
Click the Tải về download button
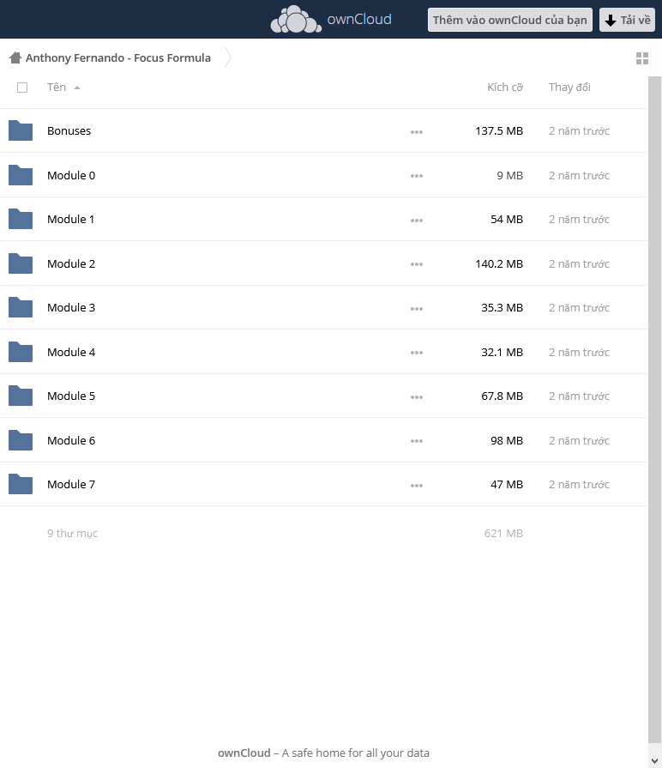(627, 20)
